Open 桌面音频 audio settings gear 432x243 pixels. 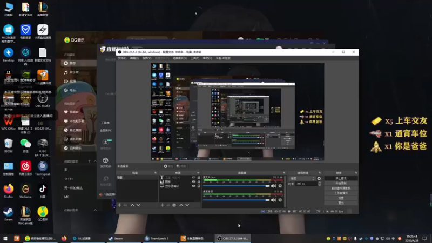[x=280, y=200]
